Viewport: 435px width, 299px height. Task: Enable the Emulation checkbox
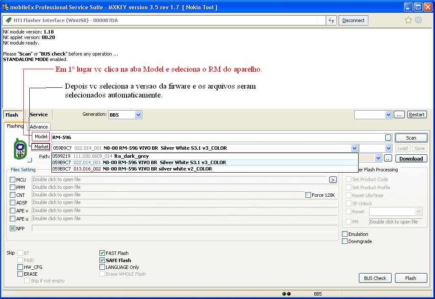pos(345,234)
